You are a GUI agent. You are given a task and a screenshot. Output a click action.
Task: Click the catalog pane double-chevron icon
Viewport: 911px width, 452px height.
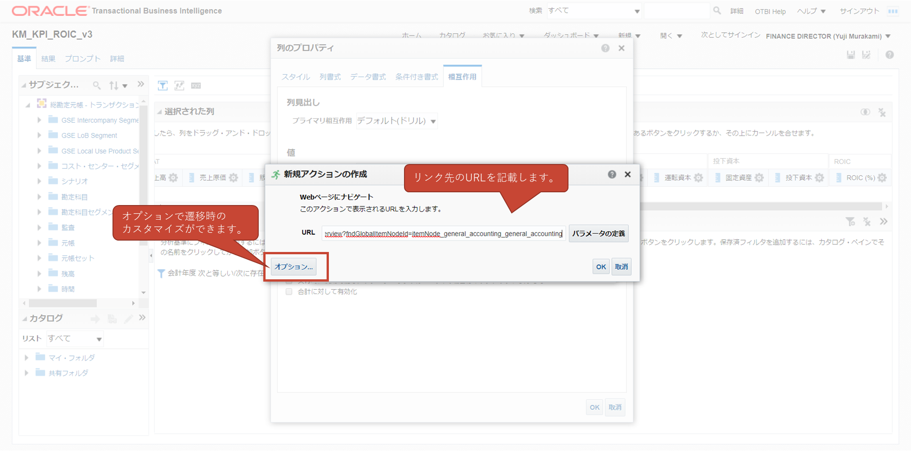coord(143,318)
